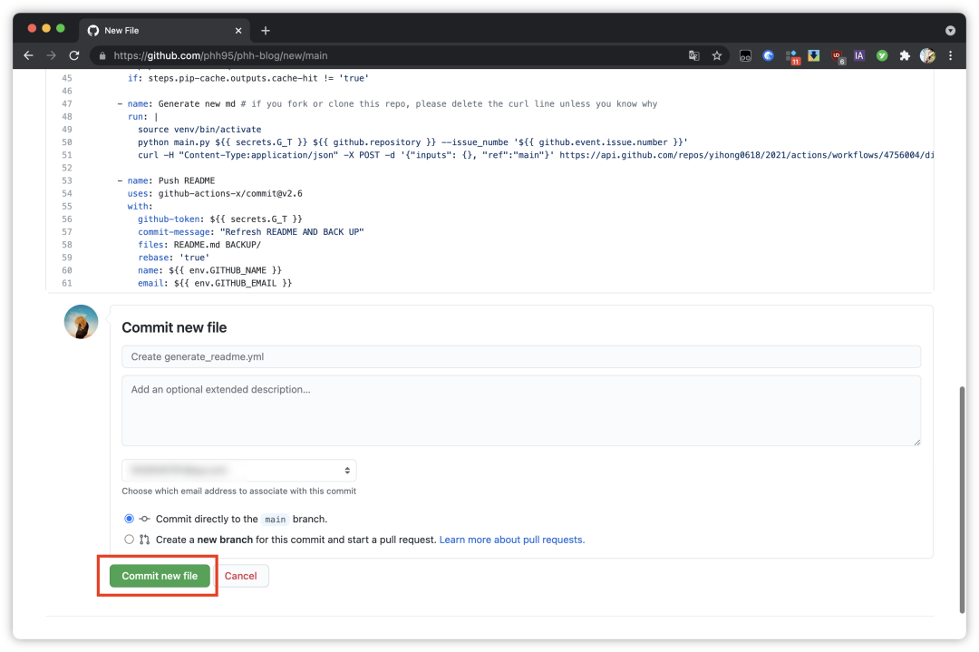Open the commit email address dropdown
This screenshot has width=979, height=652.
coord(239,470)
